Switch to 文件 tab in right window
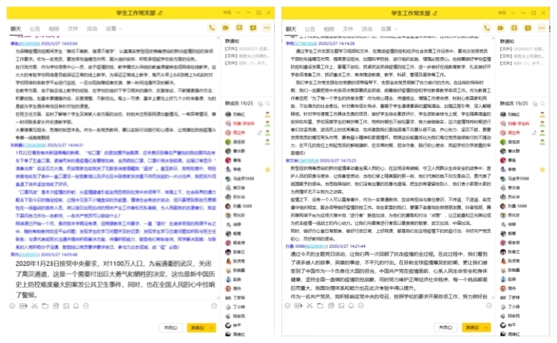This screenshot has width=557, height=343. (x=347, y=29)
